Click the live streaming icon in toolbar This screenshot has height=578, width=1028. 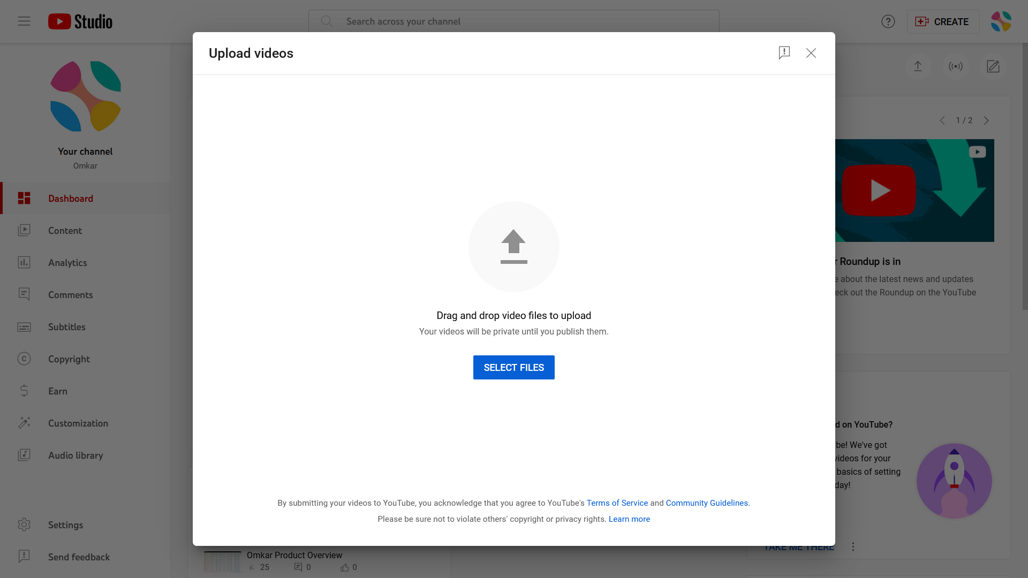pyautogui.click(x=956, y=66)
